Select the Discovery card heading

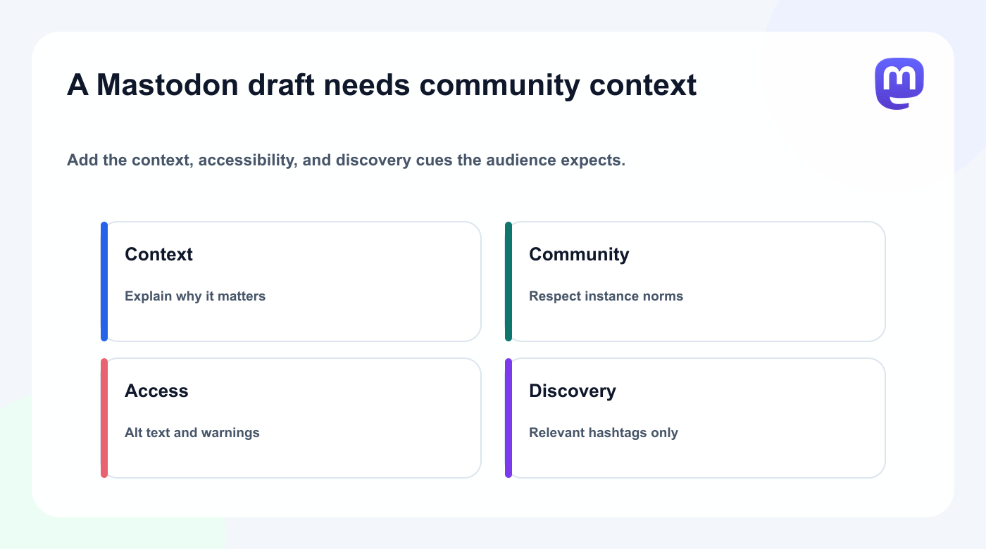coord(573,391)
